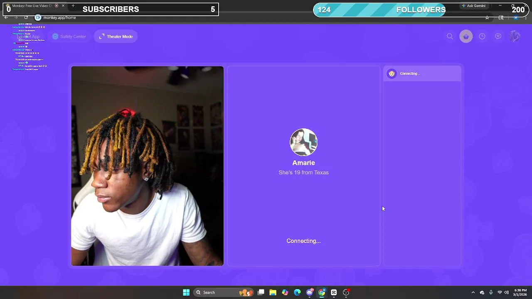Go forward in browser history
Image resolution: width=532 pixels, height=299 pixels.
point(16,17)
